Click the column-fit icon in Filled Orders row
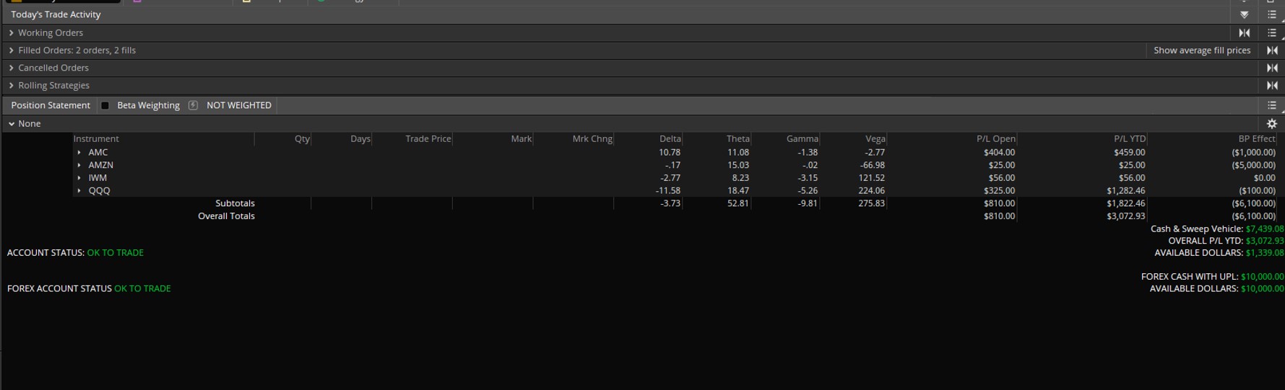Image resolution: width=1285 pixels, height=390 pixels. coord(1272,50)
